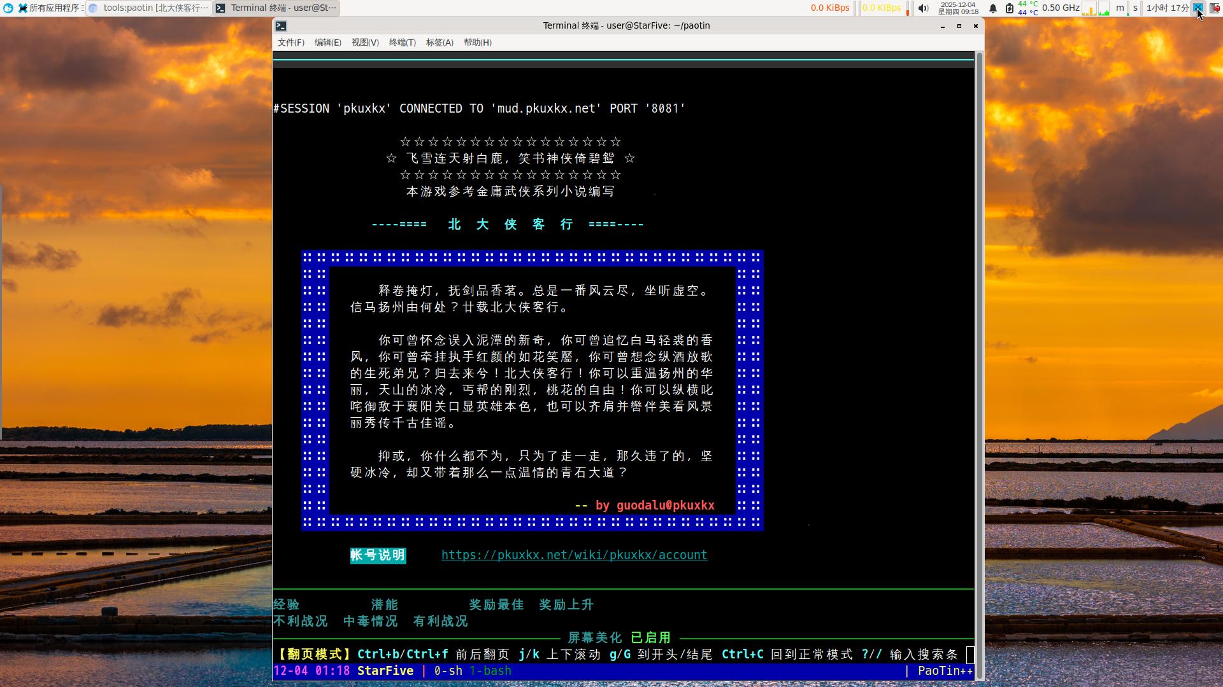Click the terminal vertical scrollbar
The width and height of the screenshot is (1223, 687).
pyautogui.click(x=979, y=366)
